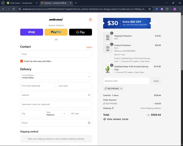Viewport: 183px width, 146px height.
Task: Click the address search magnifier icon
Action: [x=89, y=95]
